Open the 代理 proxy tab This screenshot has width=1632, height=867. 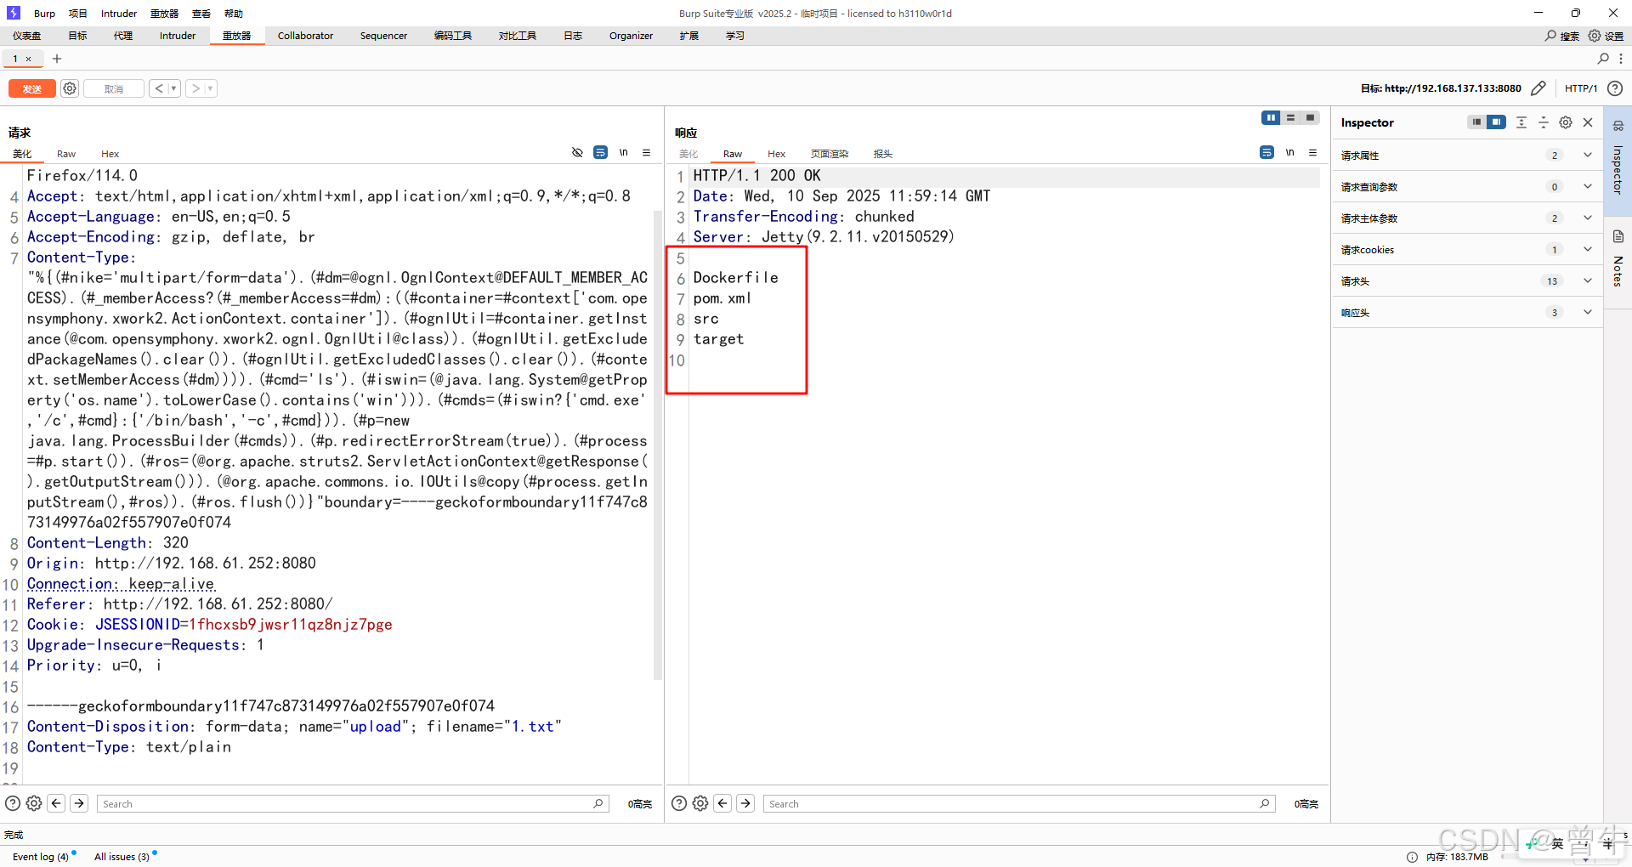click(x=123, y=36)
